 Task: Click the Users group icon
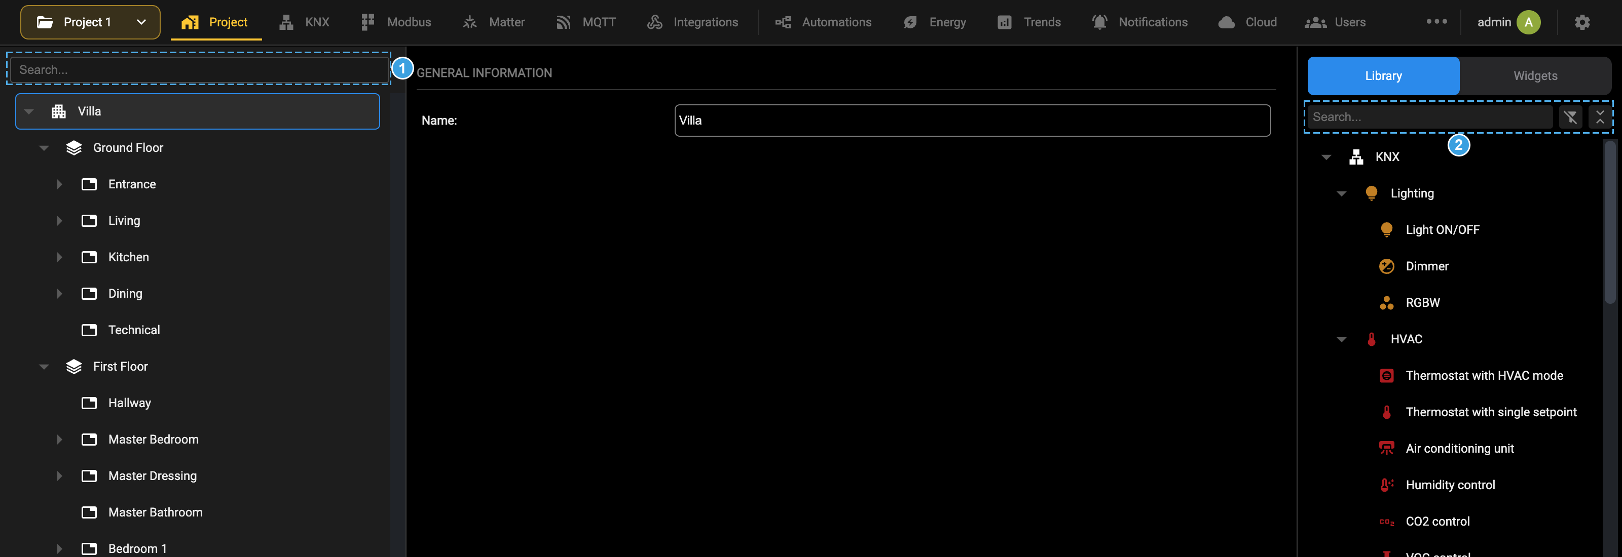coord(1315,23)
